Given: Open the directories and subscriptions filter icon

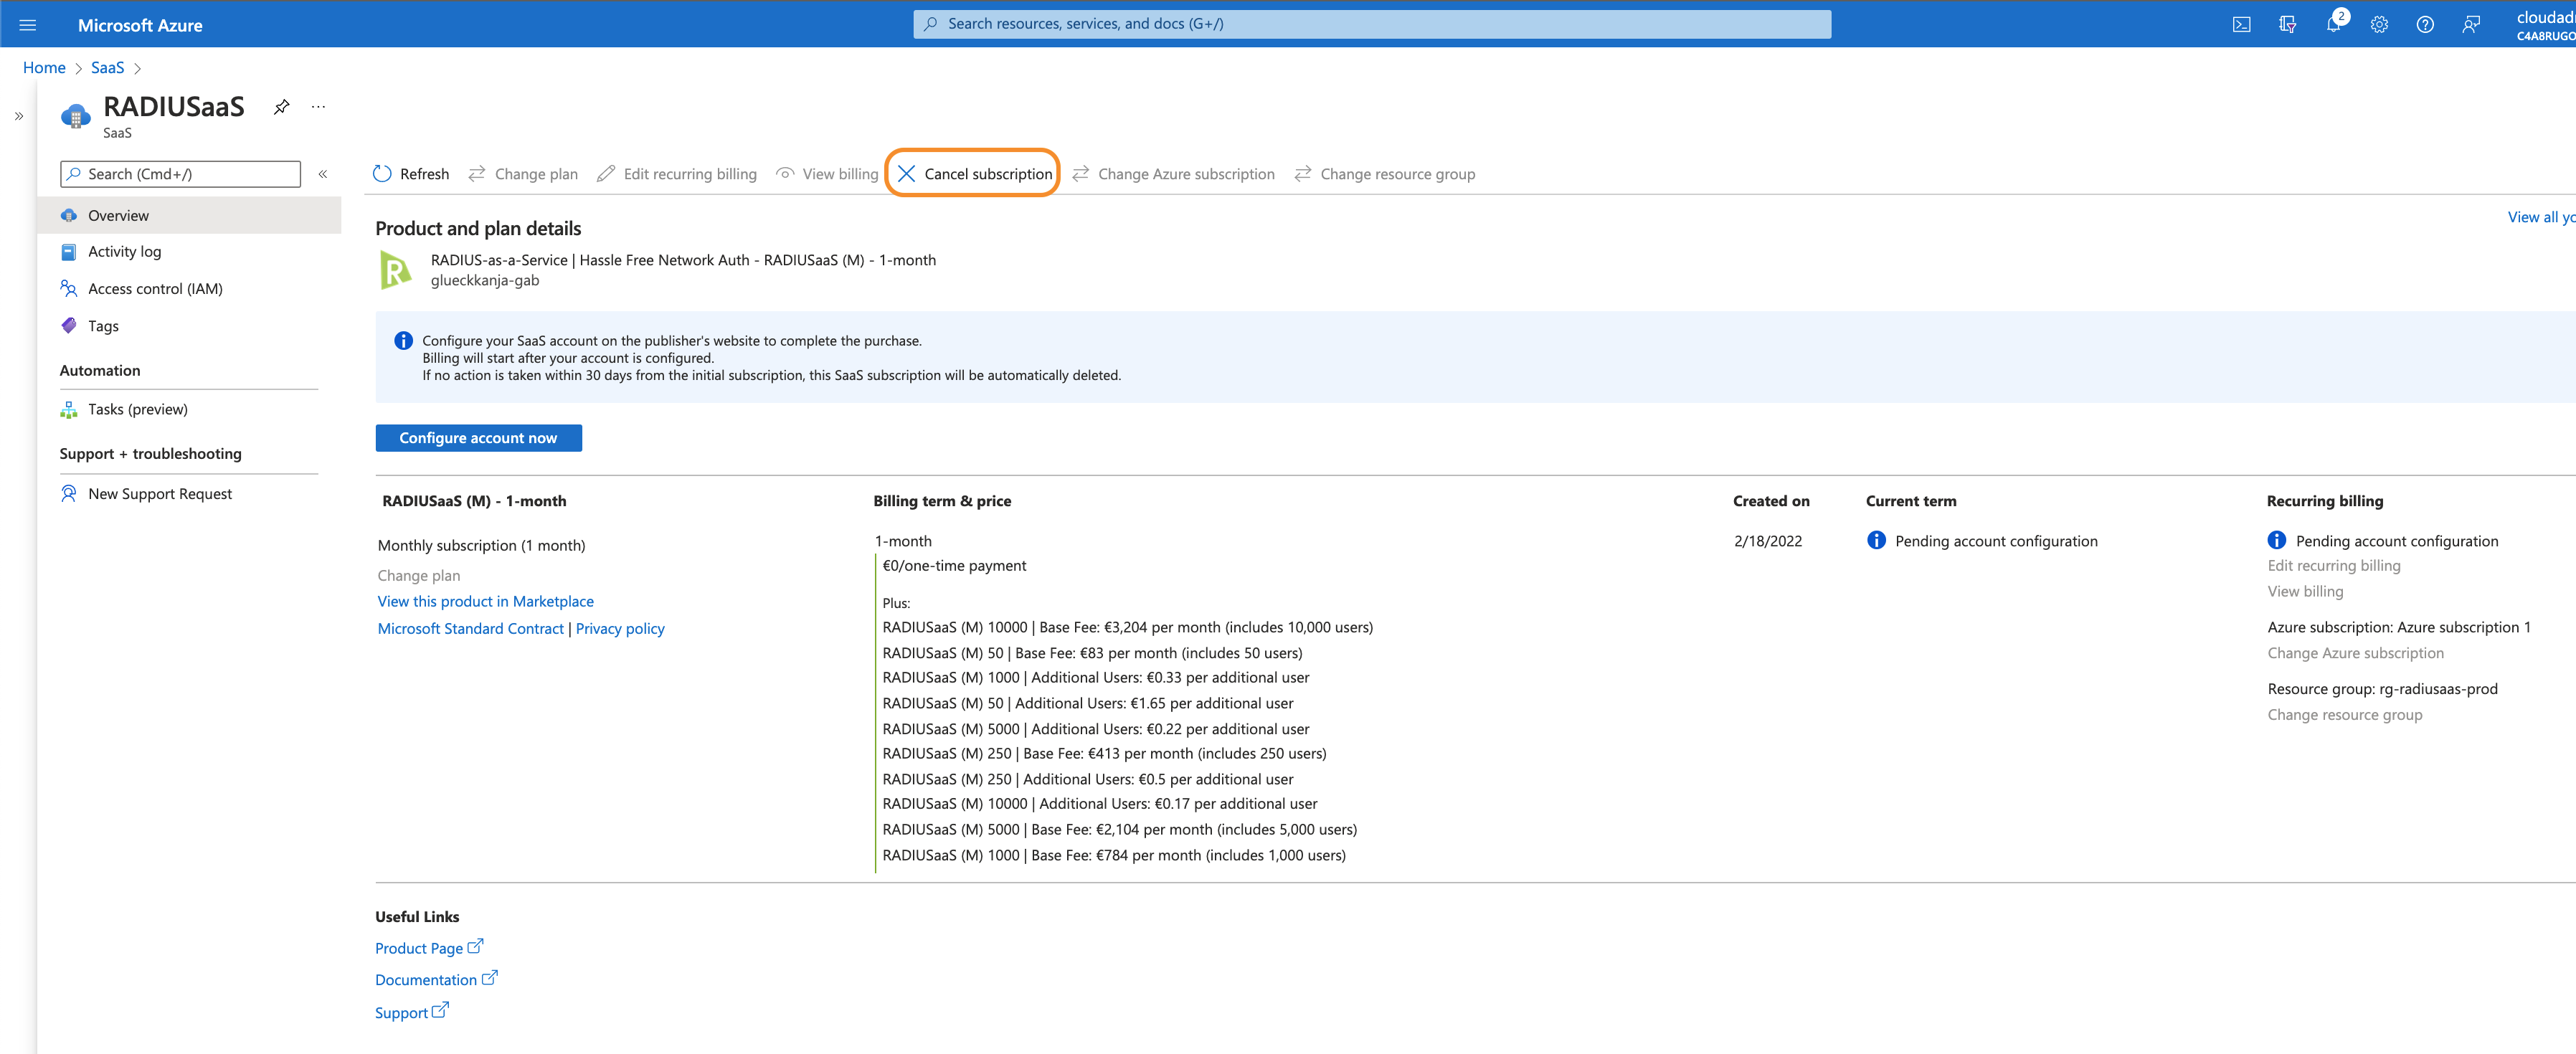Looking at the screenshot, I should tap(2287, 25).
